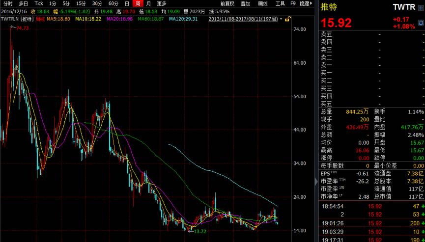The width and height of the screenshot is (425, 242).
Task: Click the 市净率 2.48 value
Action: click(364, 196)
